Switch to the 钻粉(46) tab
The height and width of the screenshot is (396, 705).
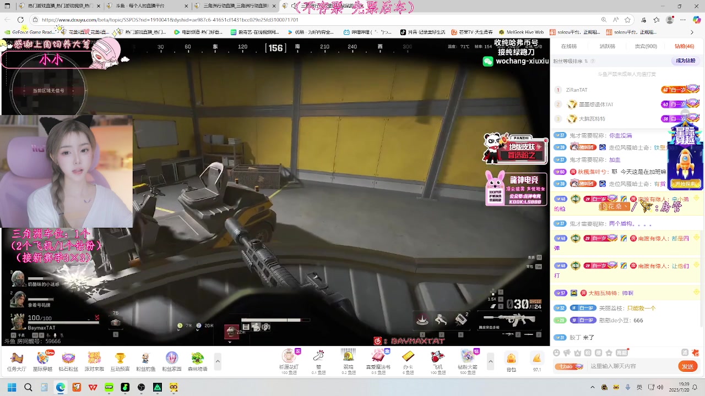tap(685, 46)
